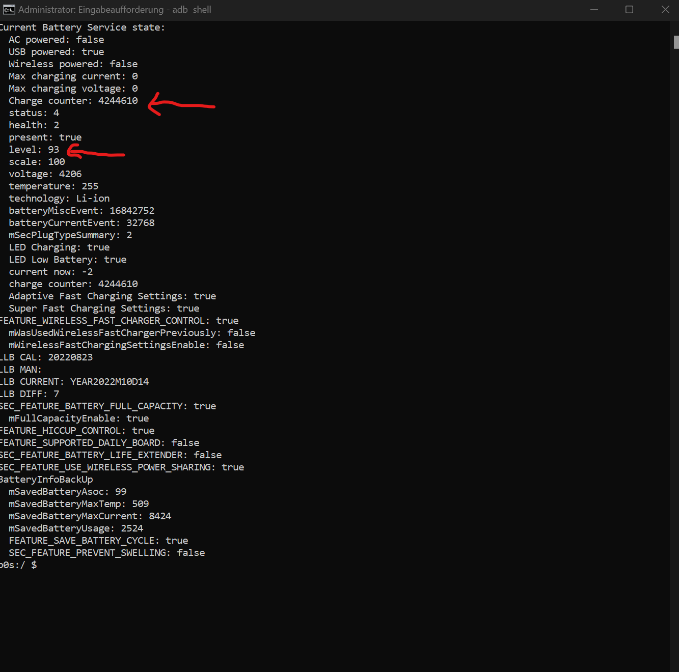Click the shell prompt line ending in $

(18, 565)
